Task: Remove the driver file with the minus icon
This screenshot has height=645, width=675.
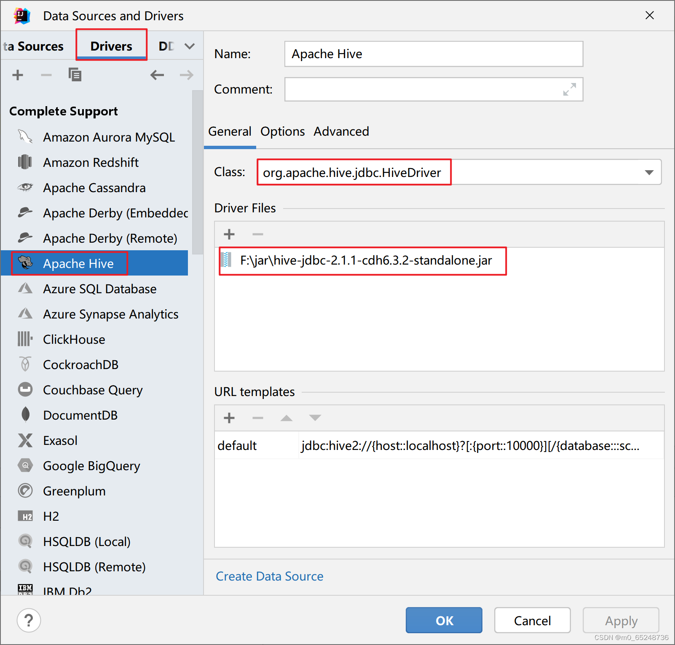Action: (x=258, y=234)
